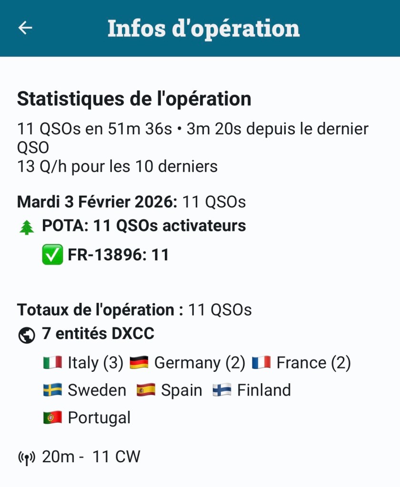Click the Spain flag icon
Viewport: 400px width, 487px height.
[x=146, y=391]
